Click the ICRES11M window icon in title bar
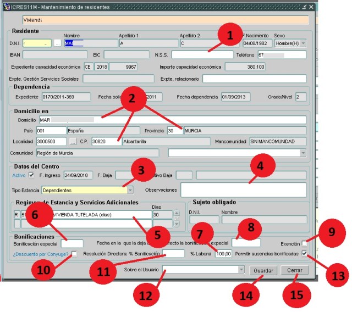352x312 pixels. [x=5, y=7]
